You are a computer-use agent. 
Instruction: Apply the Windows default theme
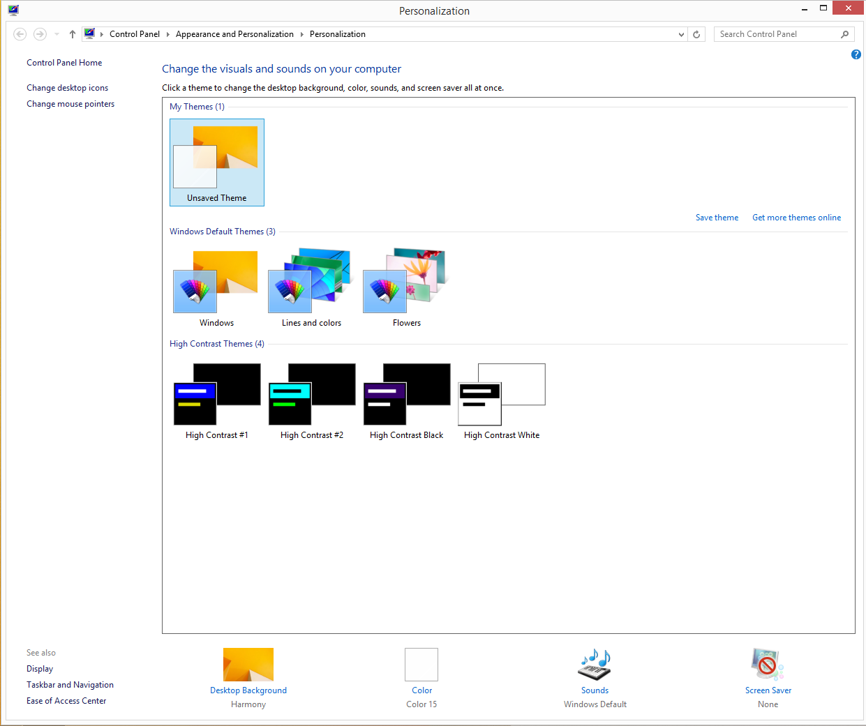tap(216, 288)
